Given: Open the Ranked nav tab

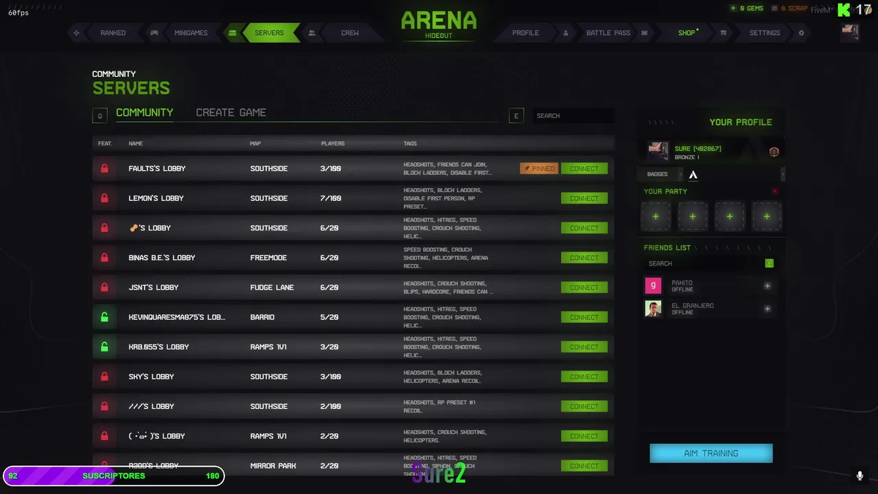Looking at the screenshot, I should click(113, 33).
